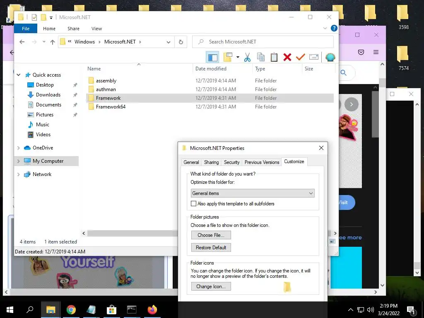Screen dimensions: 424x318
Task: Click the Restore Default button
Action: (x=211, y=248)
